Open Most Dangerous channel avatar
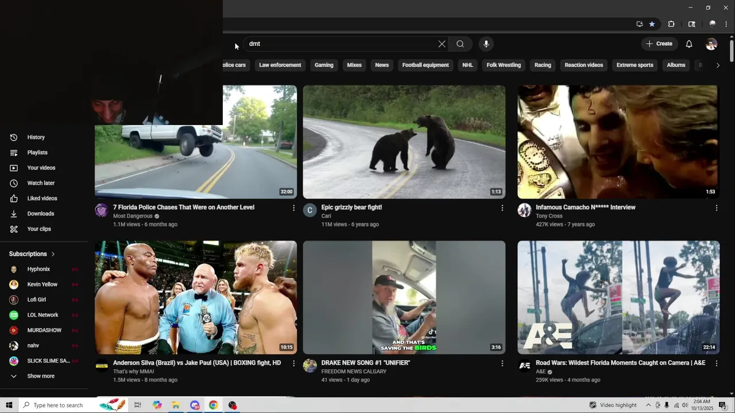This screenshot has height=413, width=735. tap(102, 211)
